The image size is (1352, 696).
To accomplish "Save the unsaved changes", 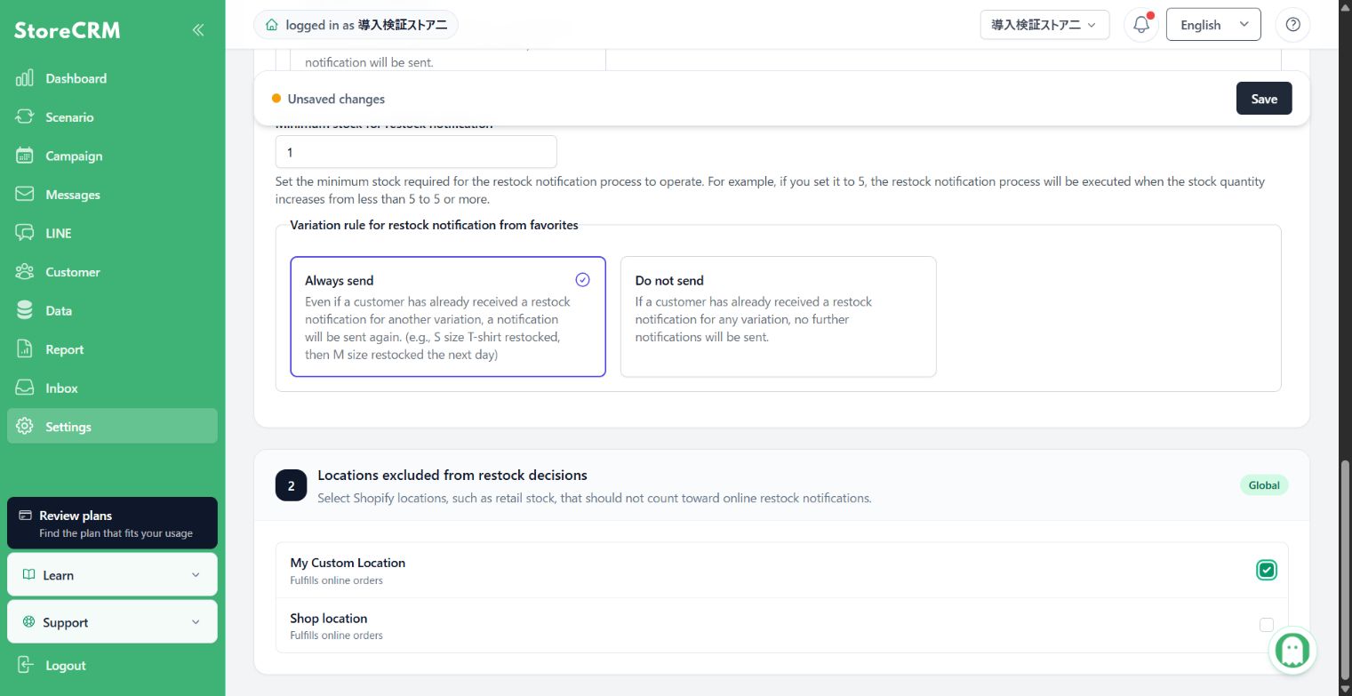I will [1264, 99].
